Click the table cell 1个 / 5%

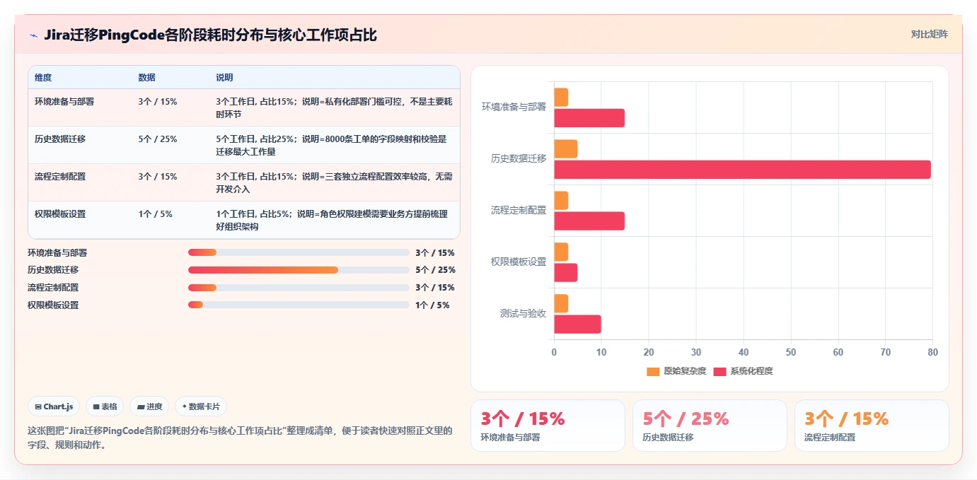click(x=156, y=214)
